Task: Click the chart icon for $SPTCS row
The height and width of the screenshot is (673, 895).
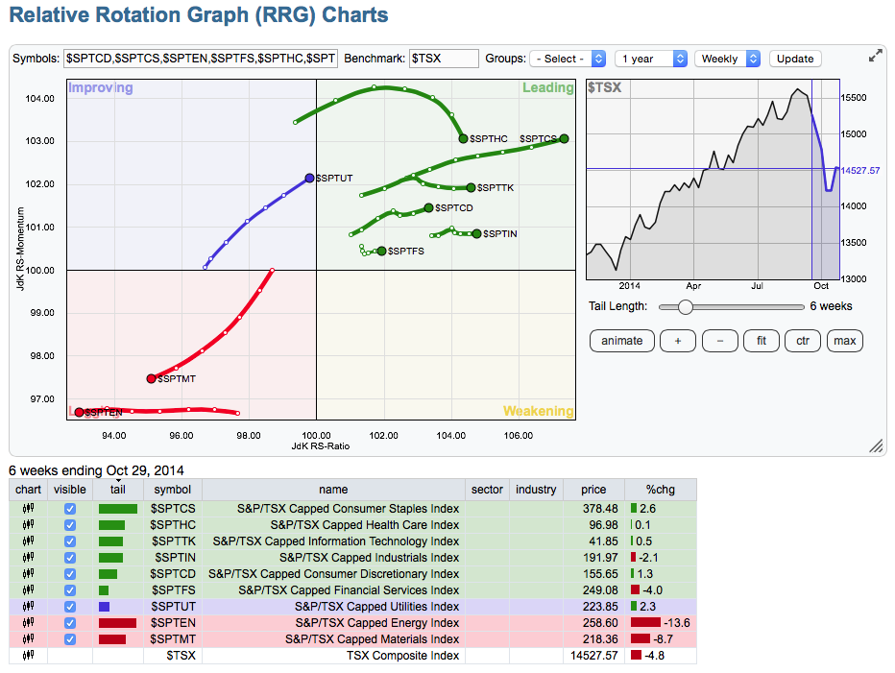Action: click(27, 509)
